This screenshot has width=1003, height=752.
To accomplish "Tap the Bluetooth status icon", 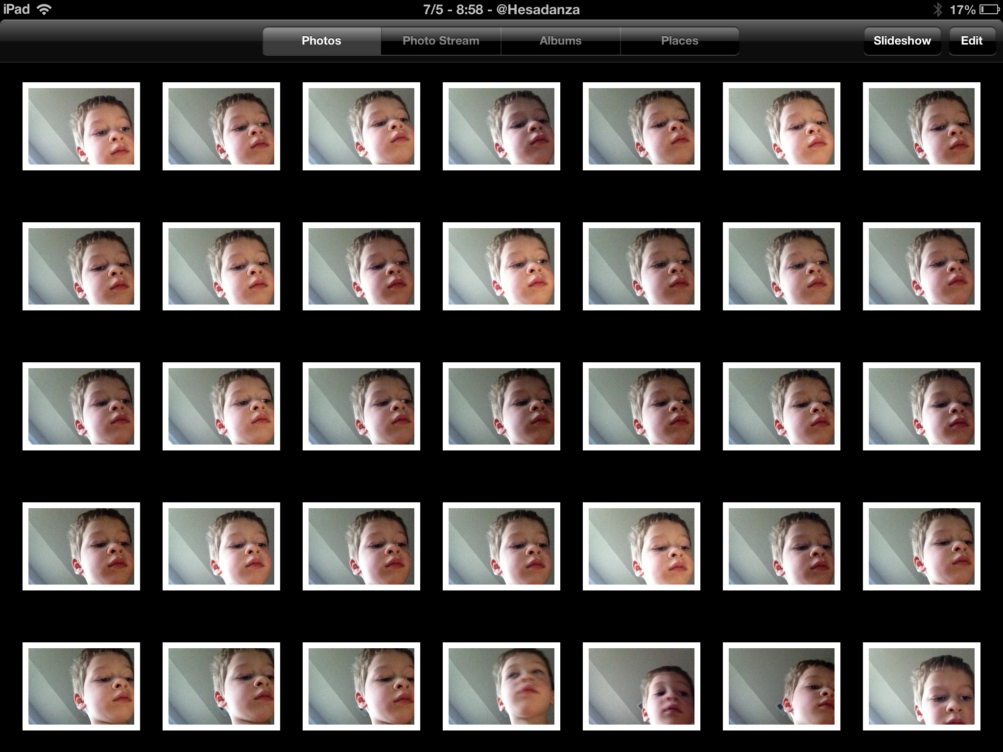I will click(x=937, y=9).
